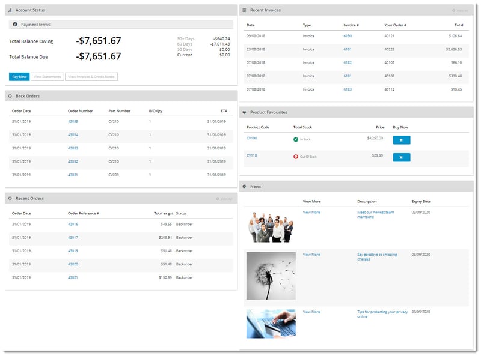
Task: Click the Product Favourites heart icon
Action: 245,112
